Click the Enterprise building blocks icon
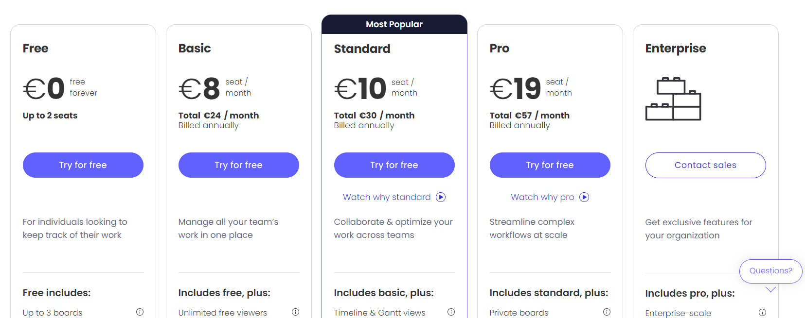Image resolution: width=805 pixels, height=318 pixels. (673, 99)
